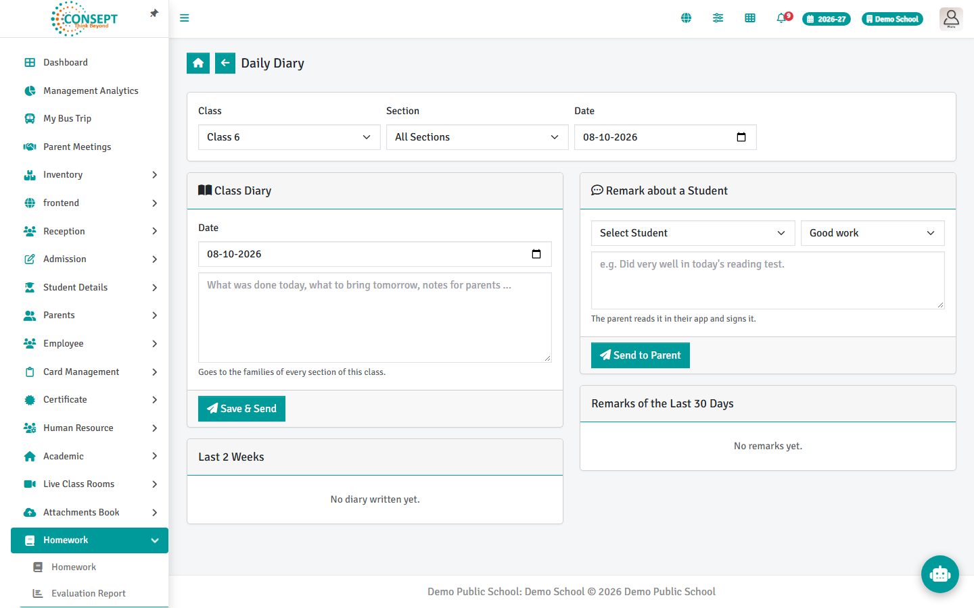Click the Send to Parent button

(641, 355)
